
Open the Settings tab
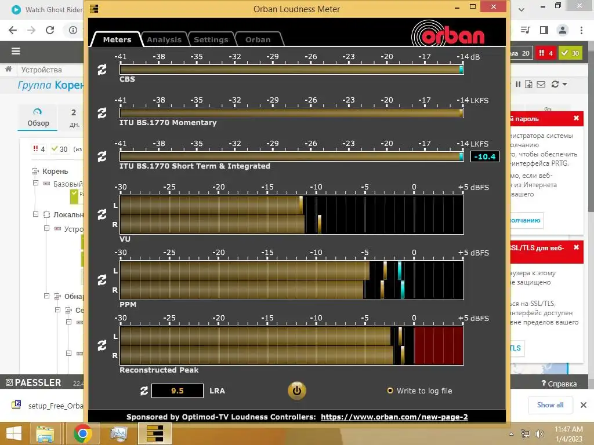tap(211, 40)
